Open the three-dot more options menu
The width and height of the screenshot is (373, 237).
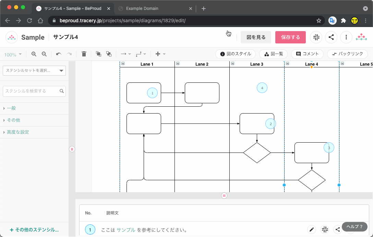[x=346, y=37]
